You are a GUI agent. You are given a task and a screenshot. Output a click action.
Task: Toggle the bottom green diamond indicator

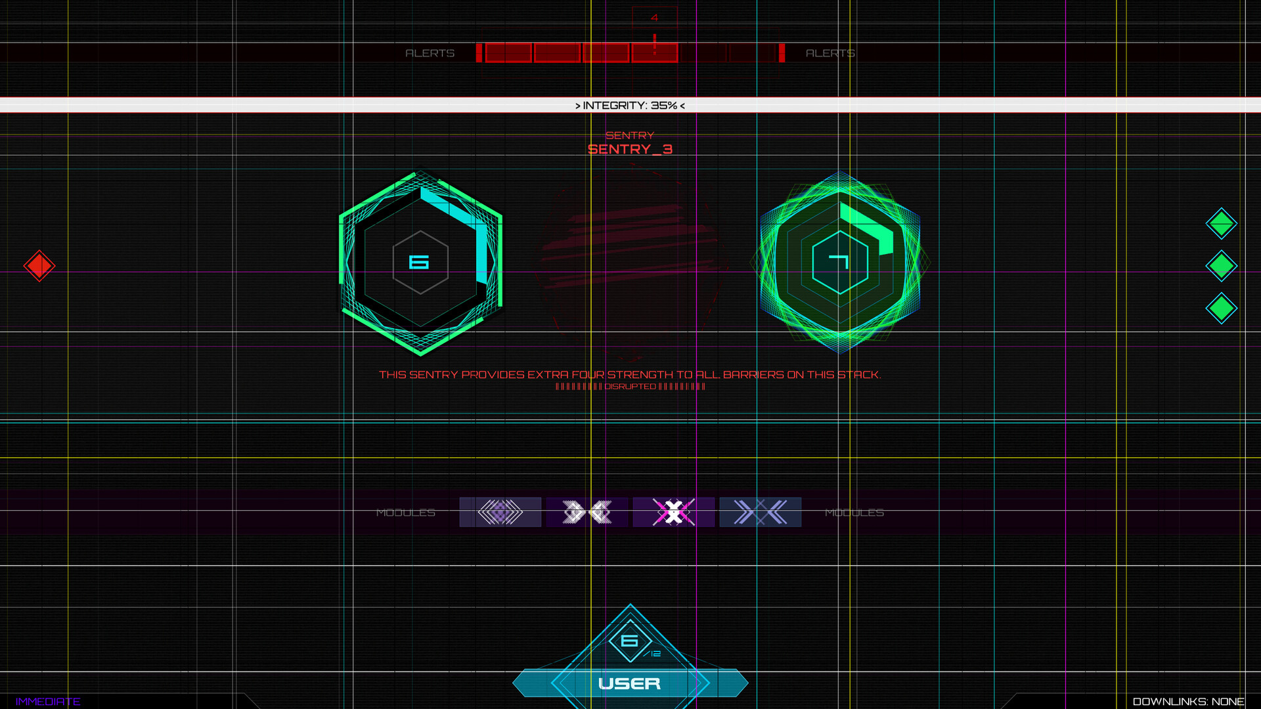click(1220, 309)
